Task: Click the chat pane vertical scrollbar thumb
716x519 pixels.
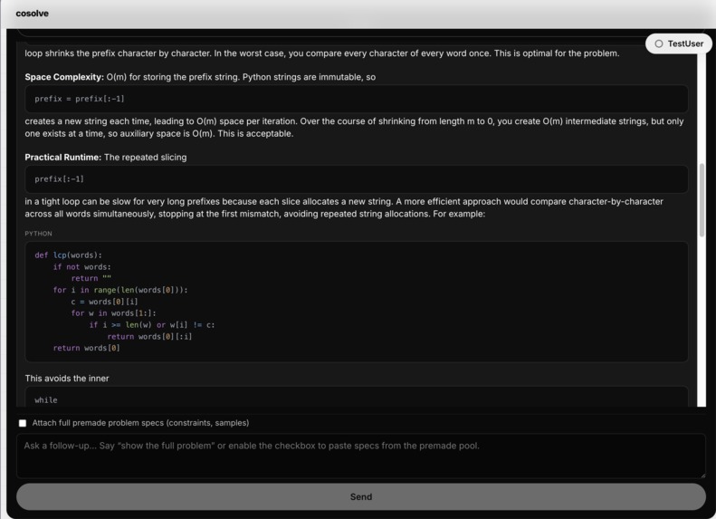Action: (x=702, y=199)
